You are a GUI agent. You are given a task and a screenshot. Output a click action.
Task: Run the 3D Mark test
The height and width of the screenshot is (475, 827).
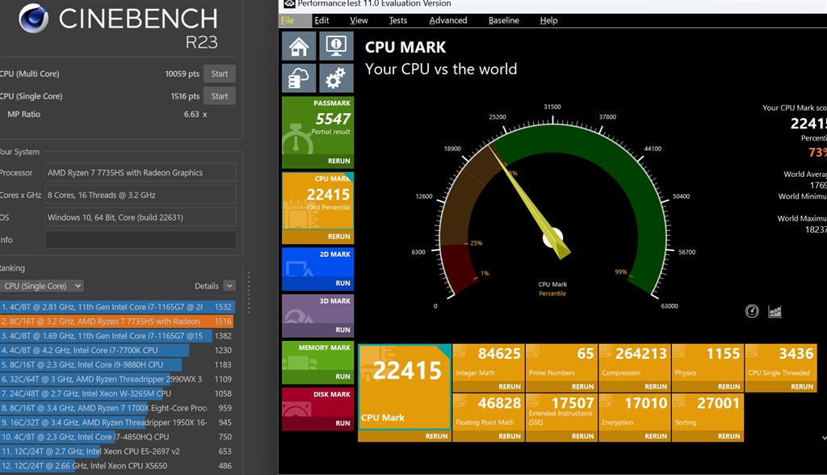pos(342,330)
